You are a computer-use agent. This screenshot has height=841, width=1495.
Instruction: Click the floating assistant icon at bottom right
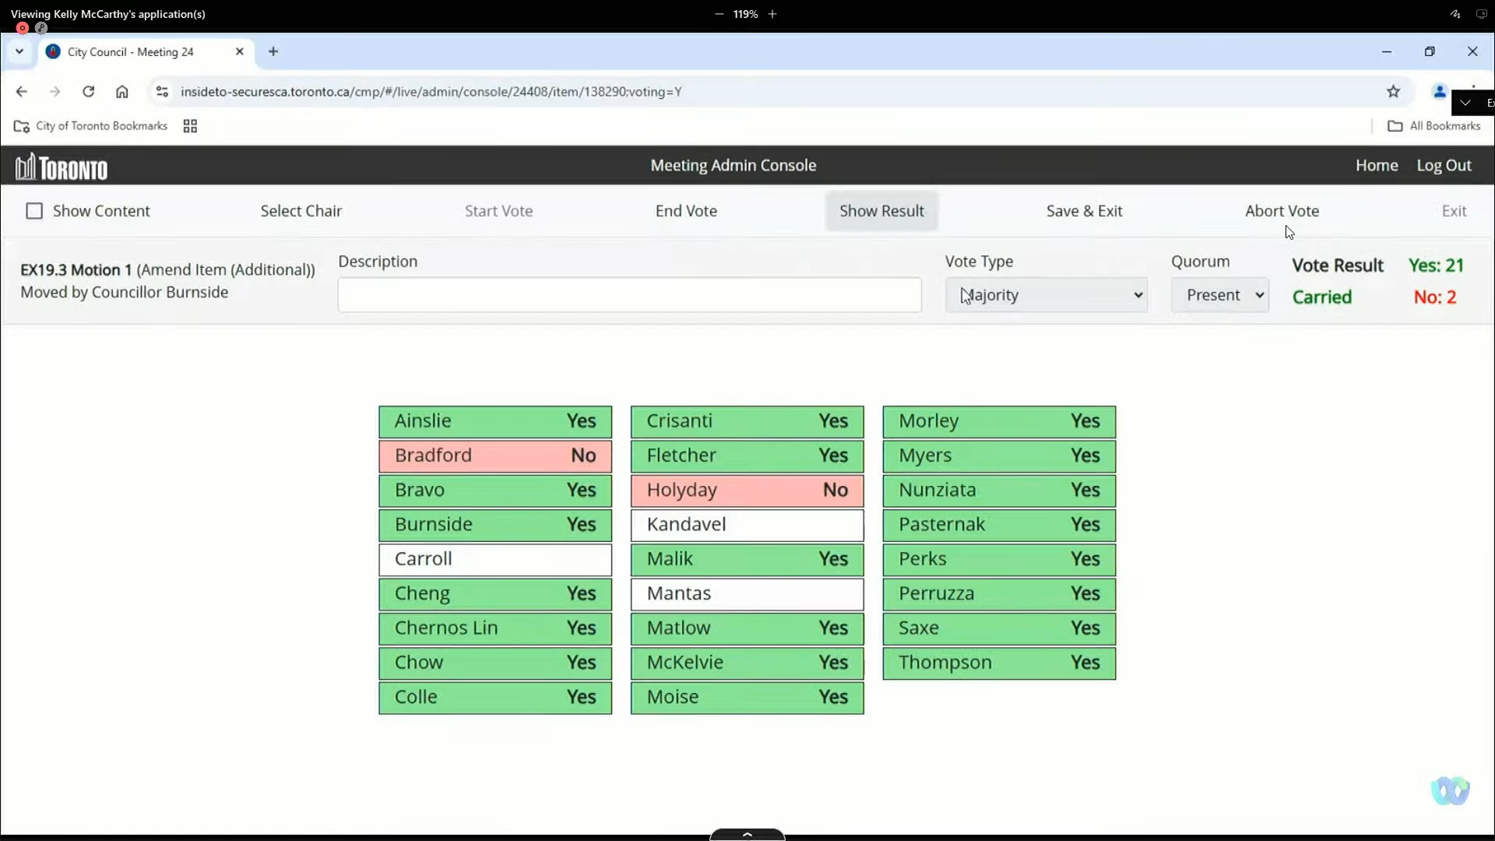pyautogui.click(x=1450, y=791)
